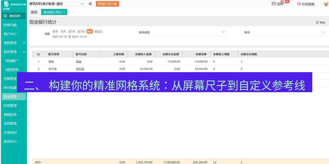The width and height of the screenshot is (329, 164).
Task: Select 近1月 date filter
Action: point(81,32)
